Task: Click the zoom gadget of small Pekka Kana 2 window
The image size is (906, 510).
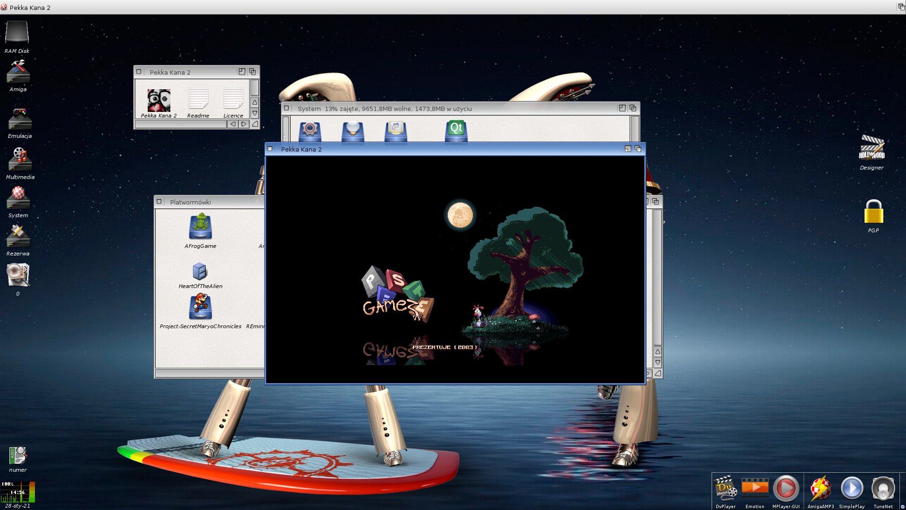Action: pyautogui.click(x=242, y=72)
